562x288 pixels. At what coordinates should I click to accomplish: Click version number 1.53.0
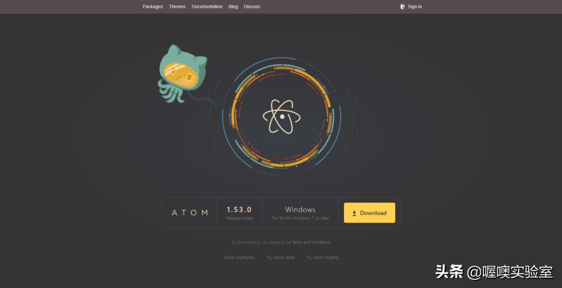pyautogui.click(x=239, y=209)
